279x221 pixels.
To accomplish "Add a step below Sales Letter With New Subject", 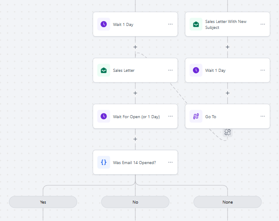I will 227,47.
